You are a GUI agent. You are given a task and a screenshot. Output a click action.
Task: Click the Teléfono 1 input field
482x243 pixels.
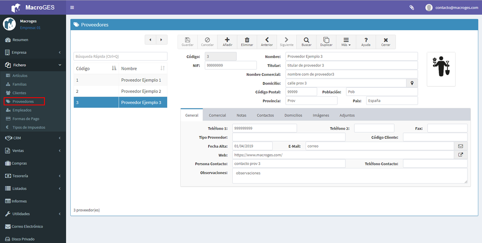[x=265, y=128]
